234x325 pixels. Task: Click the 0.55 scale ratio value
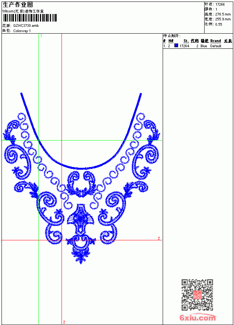pyautogui.click(x=219, y=24)
